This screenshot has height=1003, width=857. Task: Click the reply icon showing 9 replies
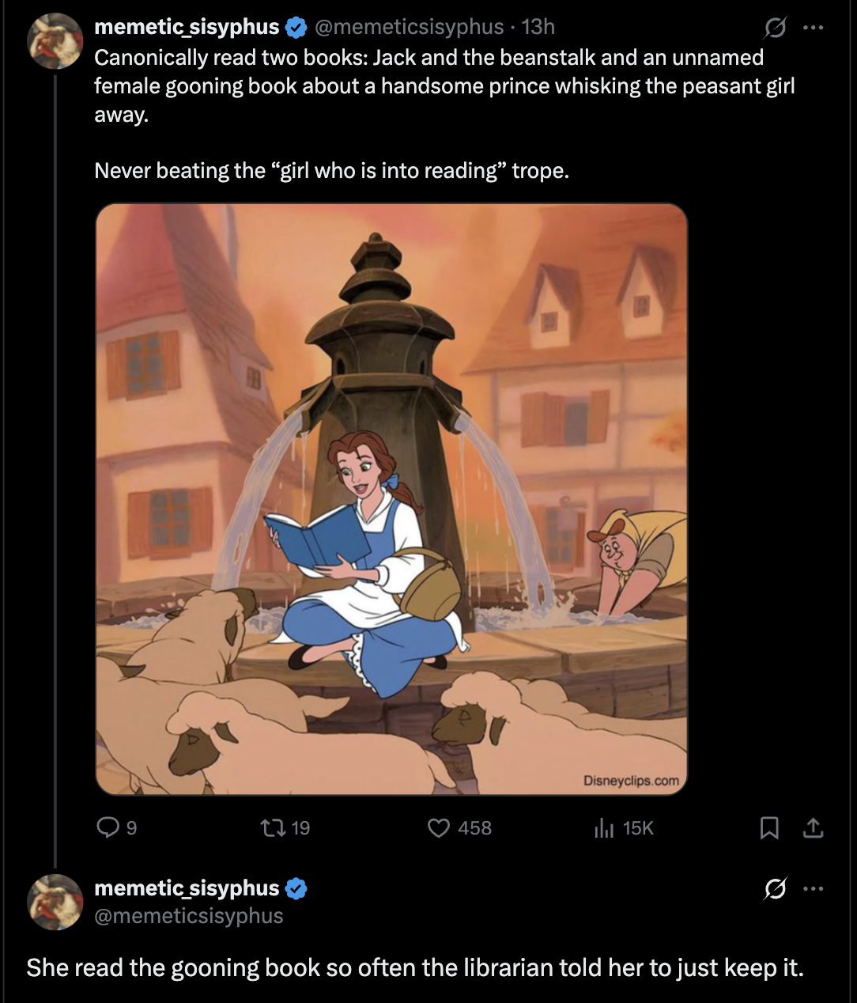pos(108,827)
